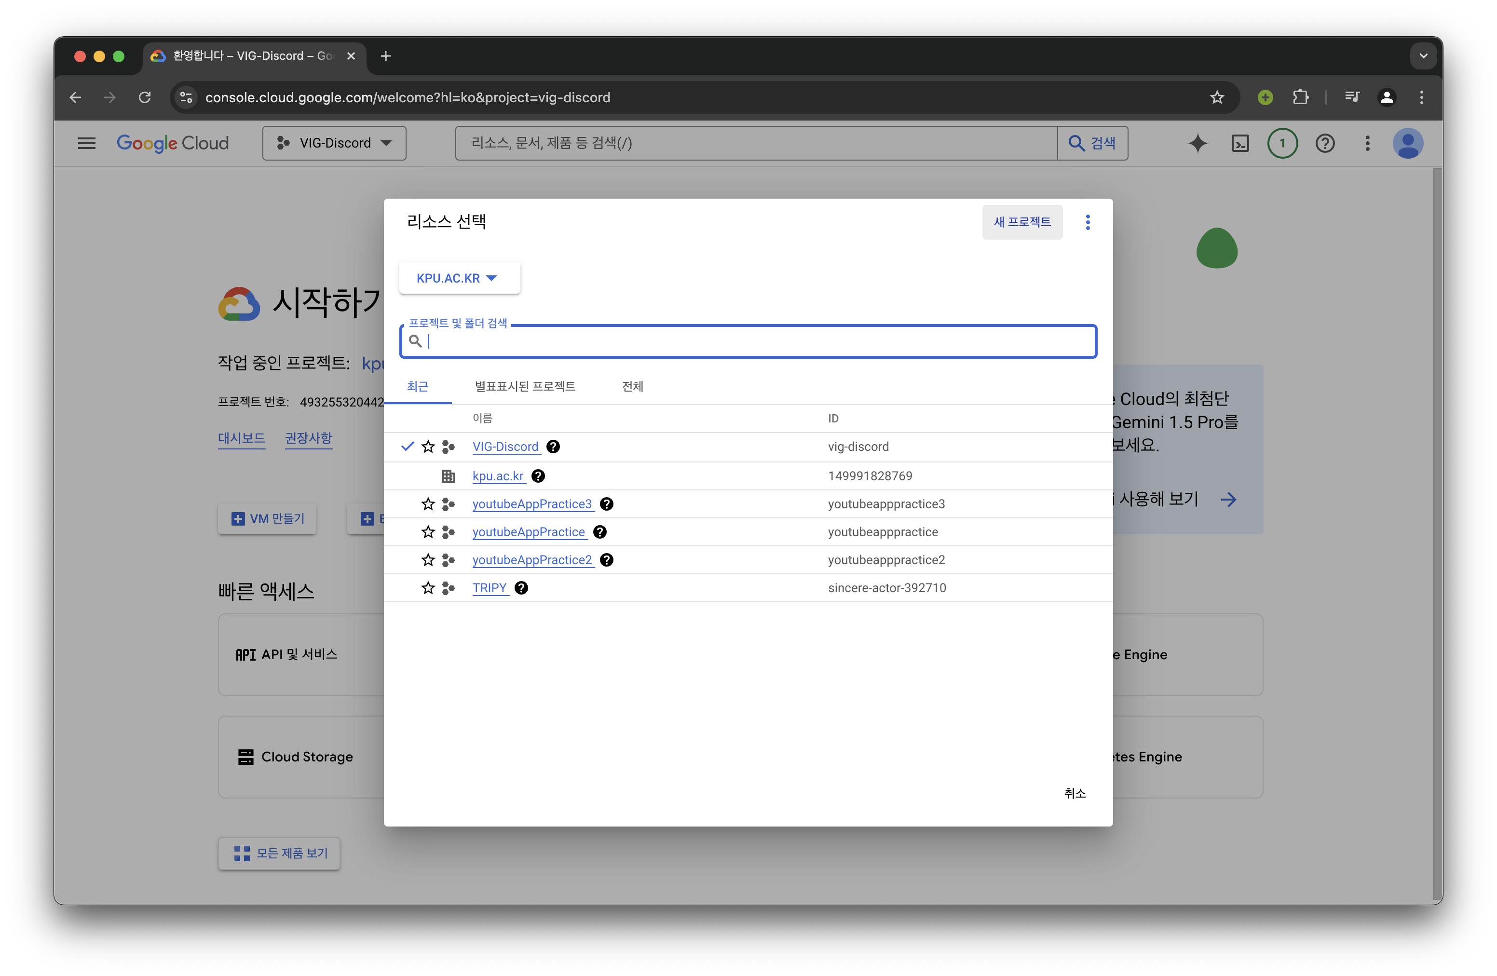Click help icon beside TRIPY project
The height and width of the screenshot is (976, 1497).
[521, 588]
